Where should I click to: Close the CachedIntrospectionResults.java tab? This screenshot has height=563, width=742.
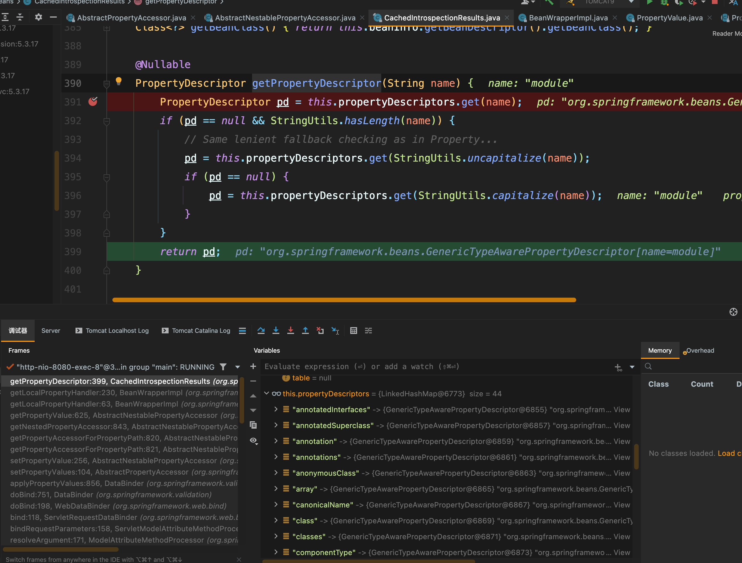[507, 18]
